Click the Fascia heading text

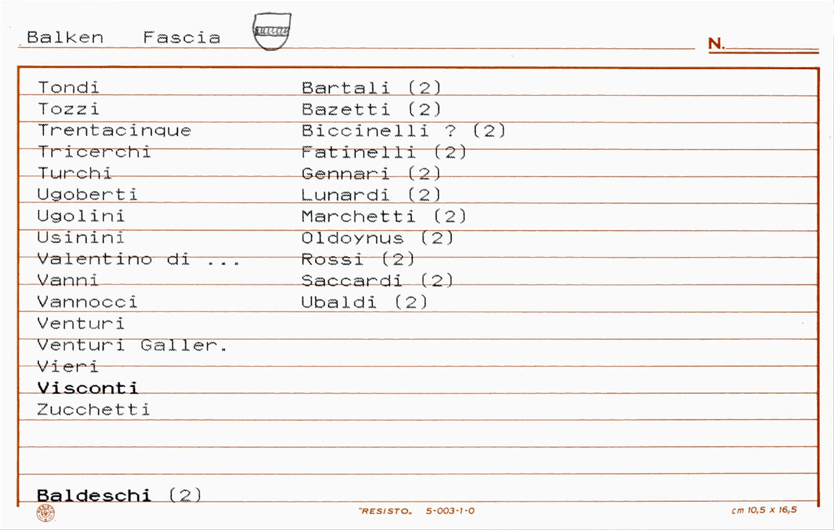[182, 38]
